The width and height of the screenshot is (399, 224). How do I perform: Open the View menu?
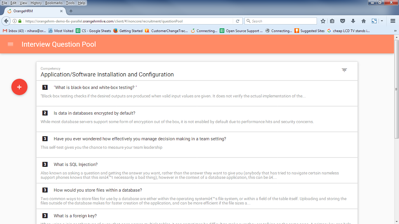click(23, 3)
